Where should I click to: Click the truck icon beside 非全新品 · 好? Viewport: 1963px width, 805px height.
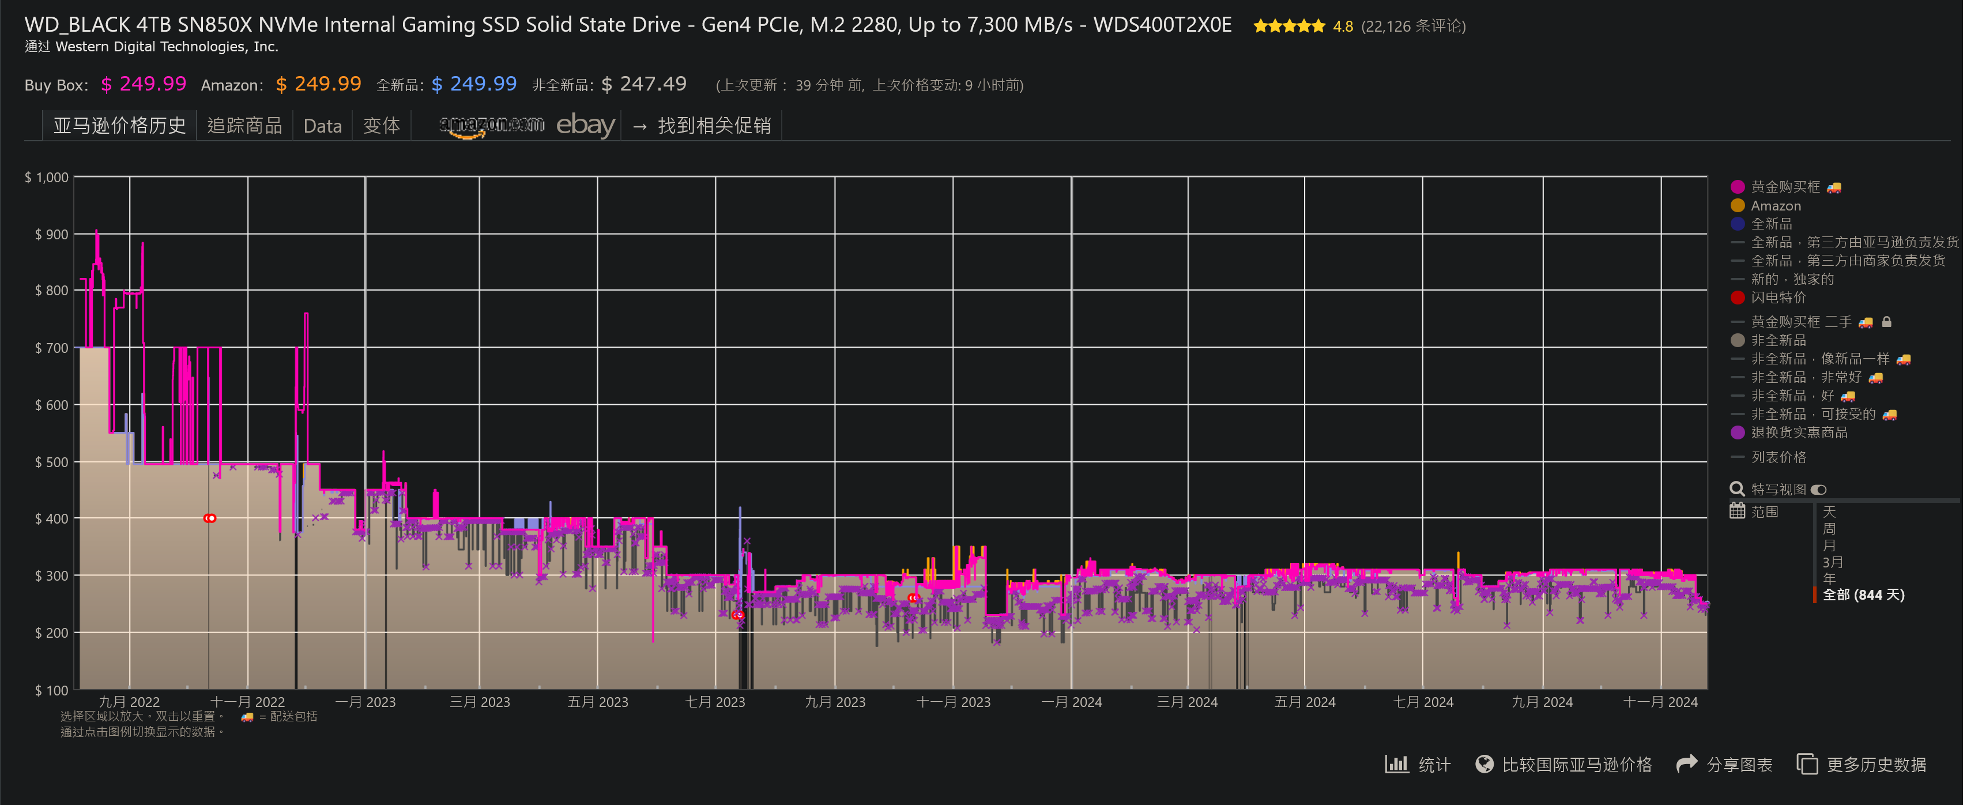1848,396
